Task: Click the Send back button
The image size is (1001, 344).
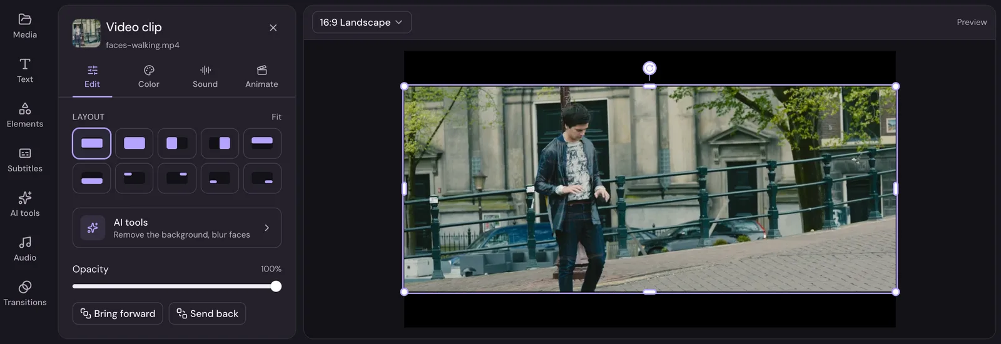Action: tap(207, 313)
